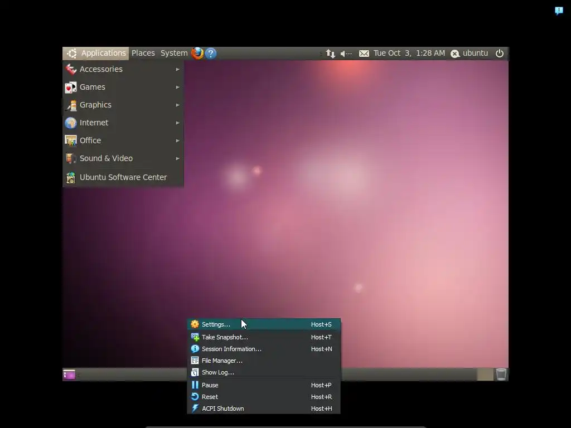Expand the Internet submenu arrow

tap(178, 123)
